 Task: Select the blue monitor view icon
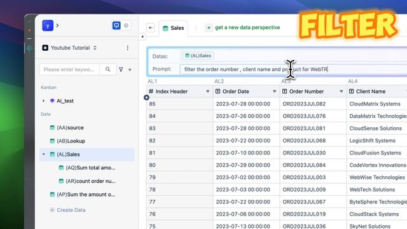[x=116, y=25]
